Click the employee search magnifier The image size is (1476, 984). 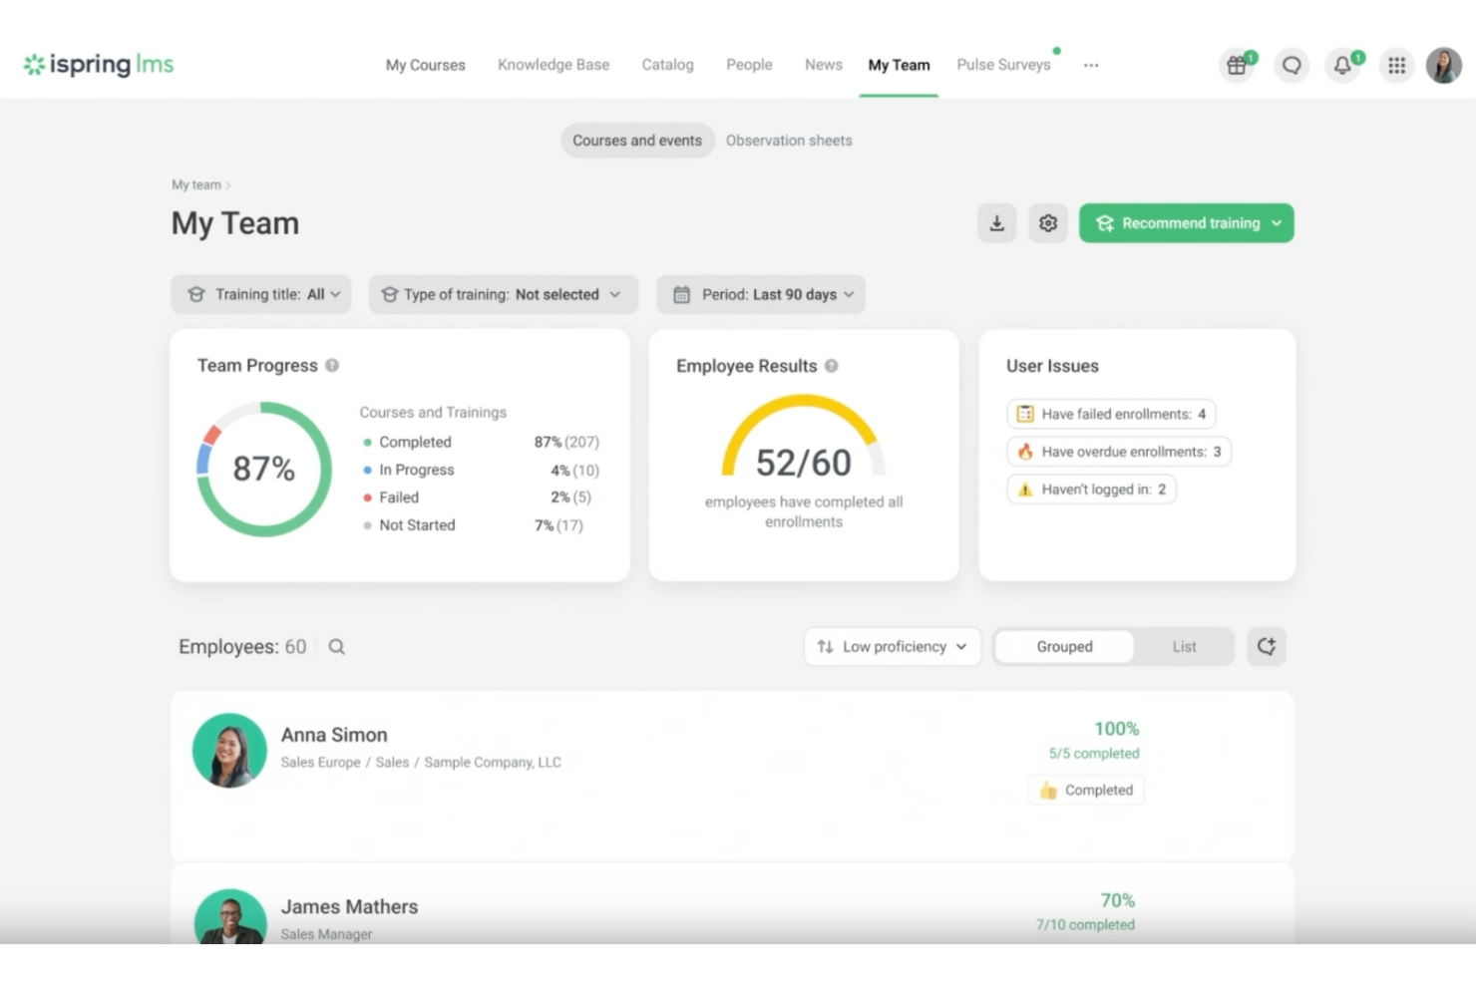point(336,647)
